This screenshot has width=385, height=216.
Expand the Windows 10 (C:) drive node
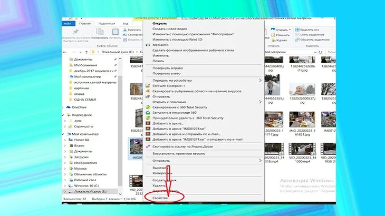(x=65, y=186)
